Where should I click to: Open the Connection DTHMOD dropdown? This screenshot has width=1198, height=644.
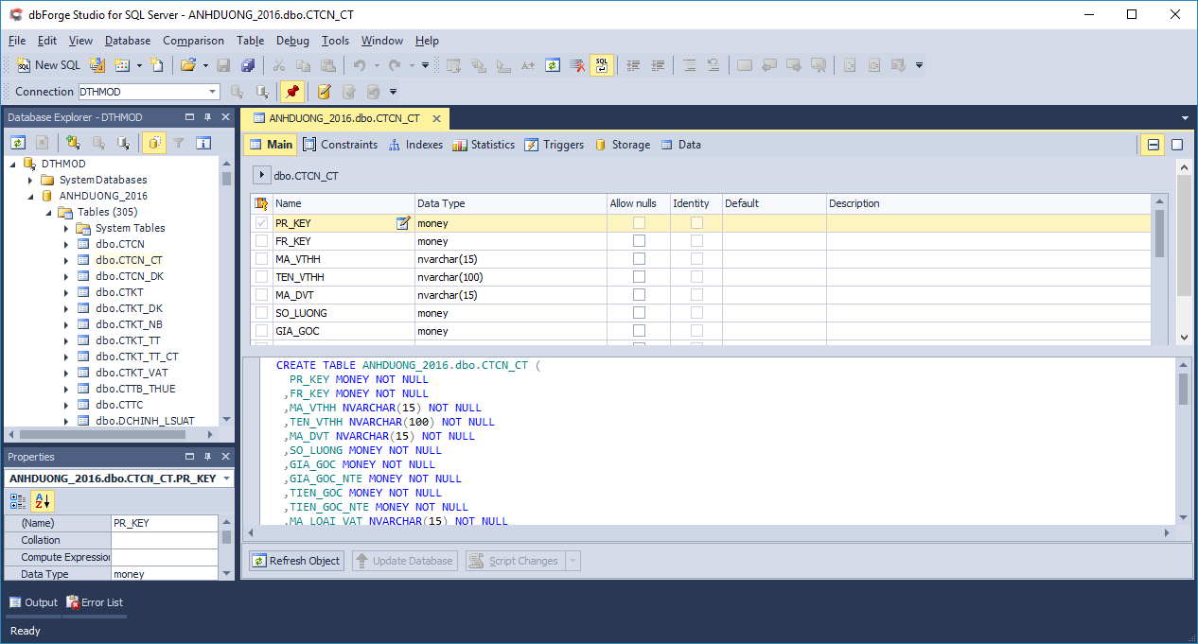point(212,91)
